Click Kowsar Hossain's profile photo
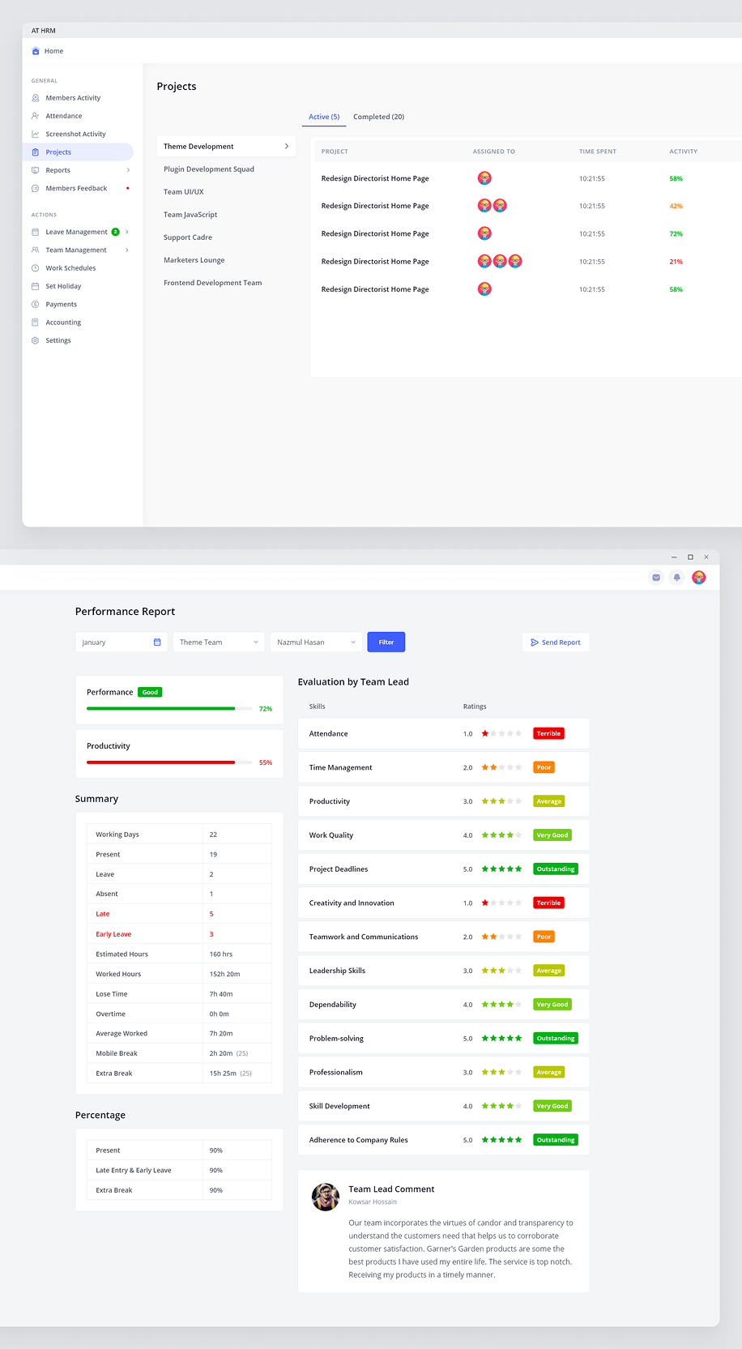Viewport: 742px width, 1349px height. (326, 1197)
